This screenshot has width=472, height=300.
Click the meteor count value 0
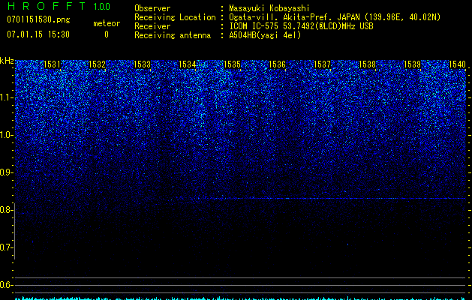coord(107,34)
